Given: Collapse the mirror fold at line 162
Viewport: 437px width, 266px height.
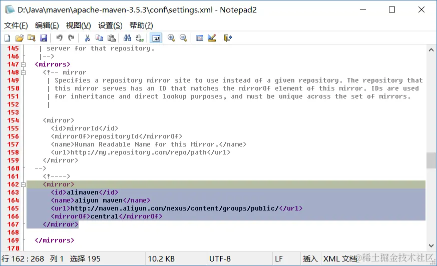Looking at the screenshot, I should 24,184.
